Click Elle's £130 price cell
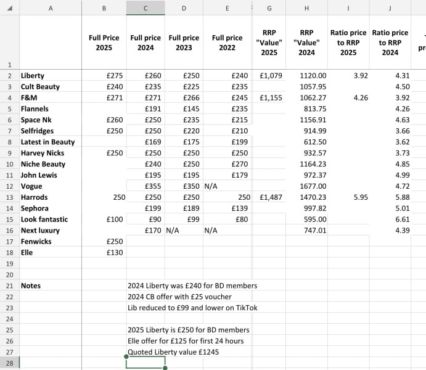Image resolution: width=426 pixels, height=370 pixels. tap(104, 253)
